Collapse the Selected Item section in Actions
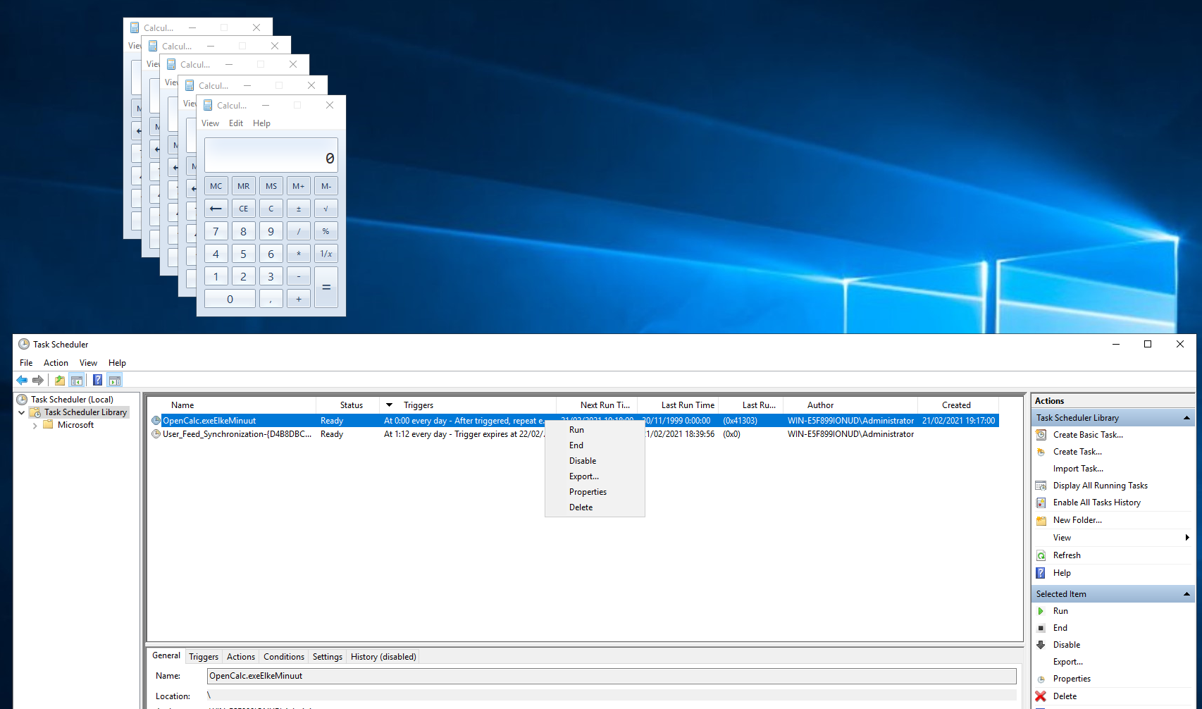 coord(1186,594)
